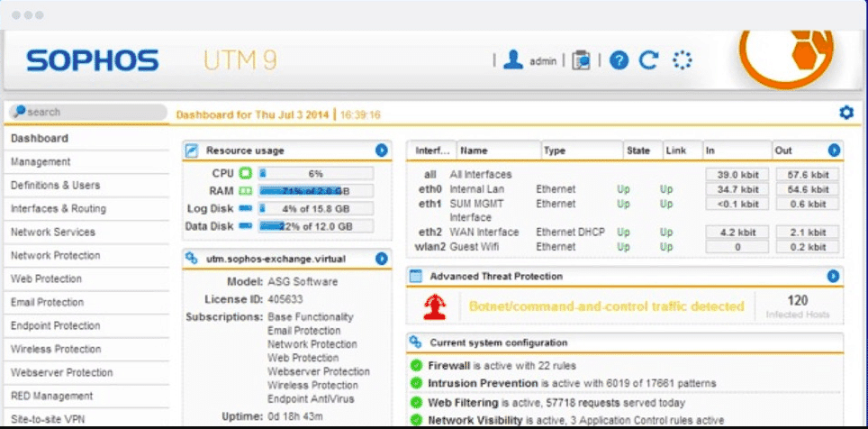Click the Data Disk 22% usage bar

click(x=316, y=226)
